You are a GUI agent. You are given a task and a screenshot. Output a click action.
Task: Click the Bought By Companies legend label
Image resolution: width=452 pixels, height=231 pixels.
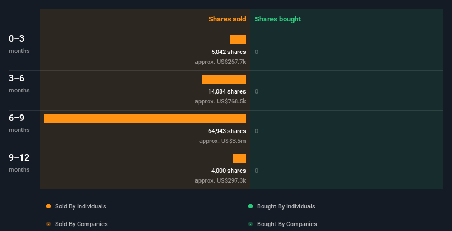point(287,224)
